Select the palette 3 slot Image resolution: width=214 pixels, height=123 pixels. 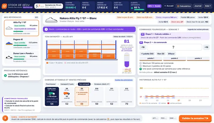(x=198, y=59)
